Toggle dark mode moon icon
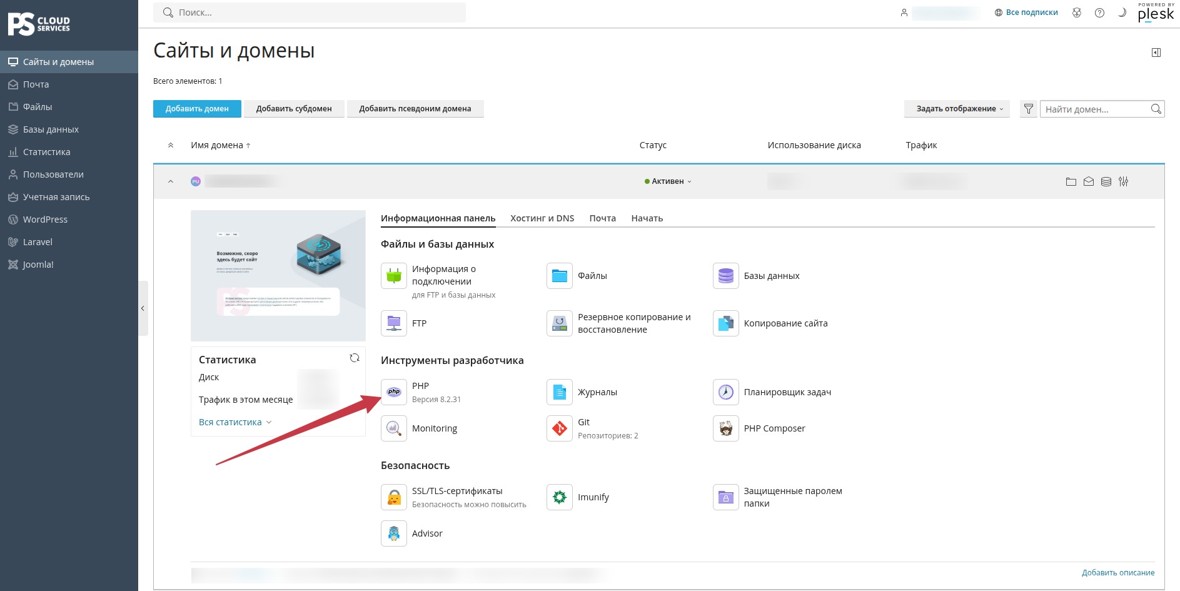The height and width of the screenshot is (591, 1180). click(1122, 13)
